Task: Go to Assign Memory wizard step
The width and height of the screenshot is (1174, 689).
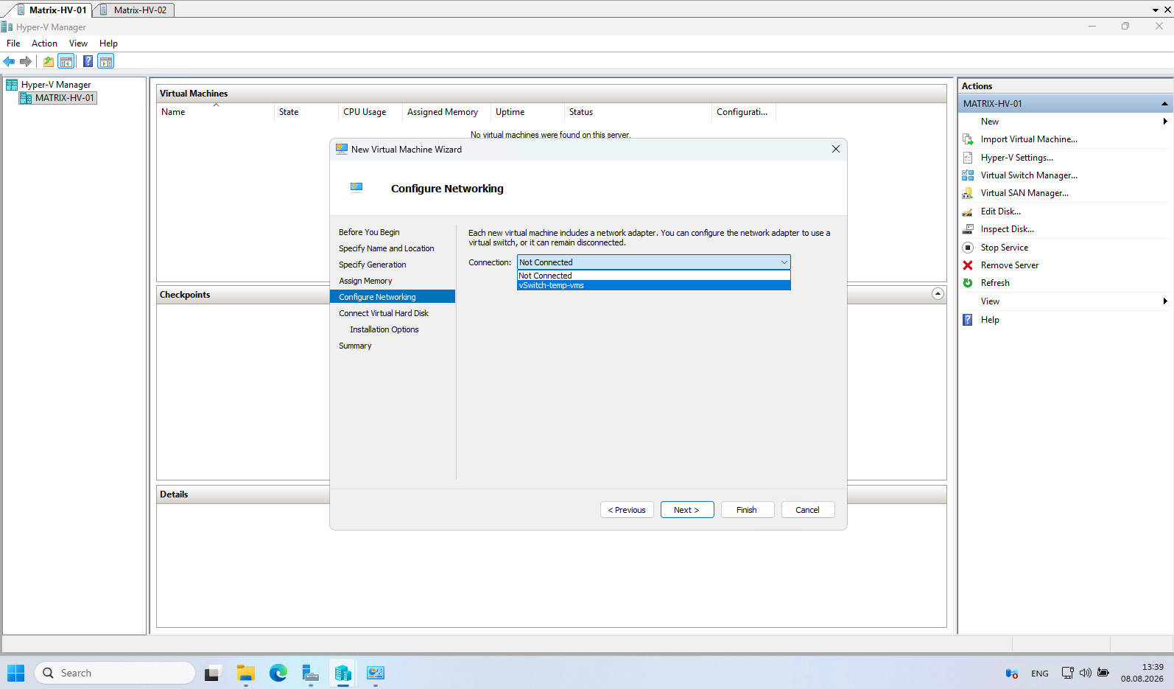Action: click(365, 281)
